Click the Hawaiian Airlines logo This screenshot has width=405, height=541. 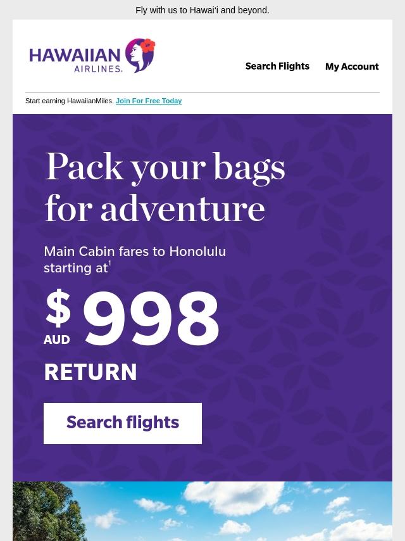pyautogui.click(x=92, y=55)
